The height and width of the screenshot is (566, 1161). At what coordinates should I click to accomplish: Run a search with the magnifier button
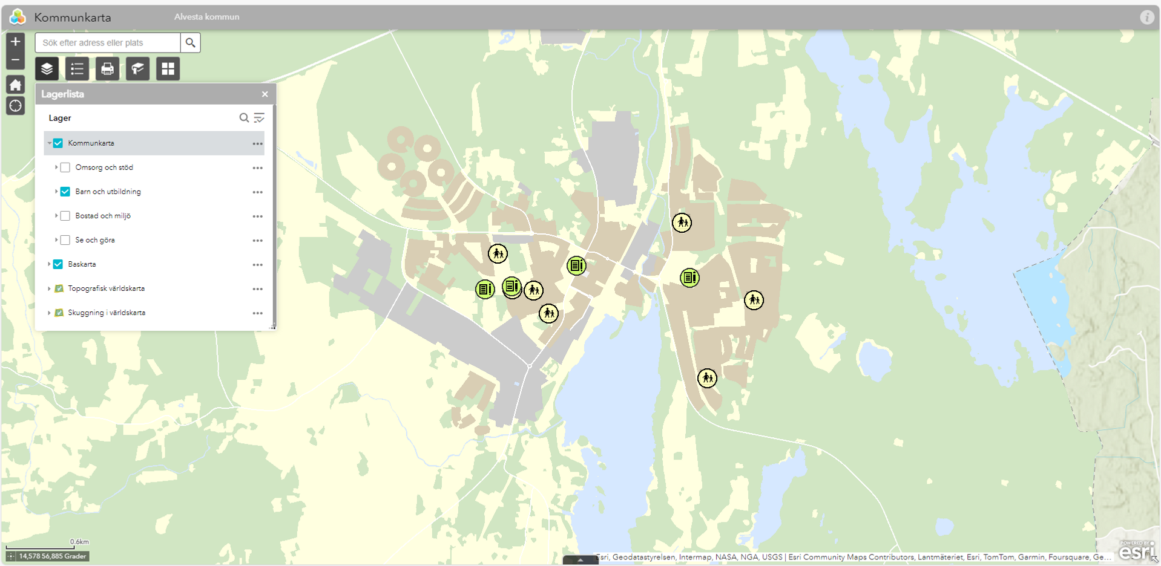point(190,42)
